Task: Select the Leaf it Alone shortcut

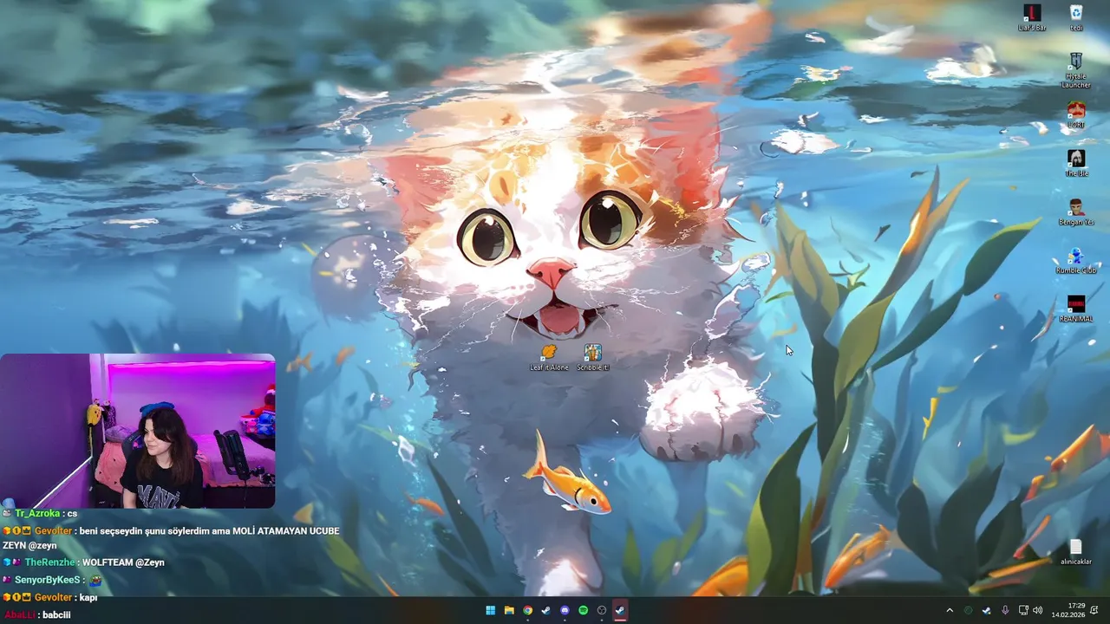Action: 549,357
